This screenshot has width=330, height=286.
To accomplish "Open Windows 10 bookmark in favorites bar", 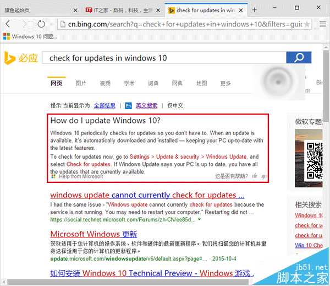I will (x=30, y=36).
